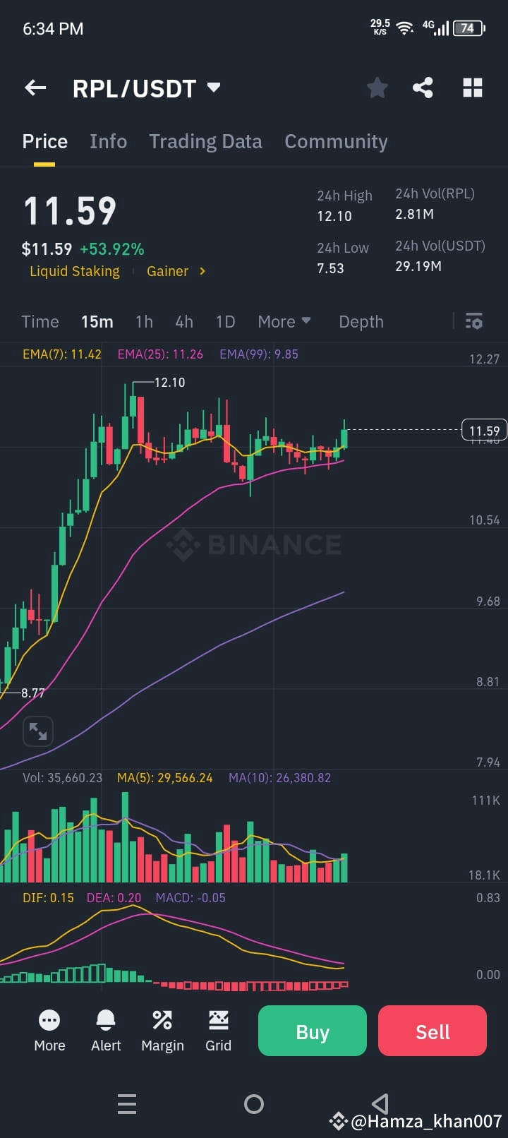Tap the fullscreen expand icon on the chart
This screenshot has width=508, height=1138.
(x=38, y=731)
